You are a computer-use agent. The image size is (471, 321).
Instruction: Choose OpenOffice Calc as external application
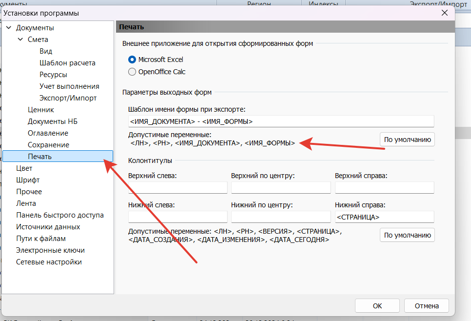(x=132, y=72)
